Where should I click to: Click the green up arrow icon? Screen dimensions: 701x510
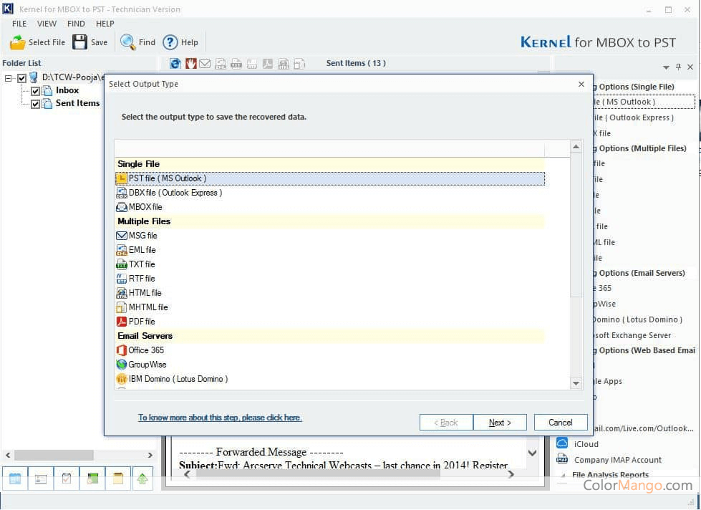(143, 478)
